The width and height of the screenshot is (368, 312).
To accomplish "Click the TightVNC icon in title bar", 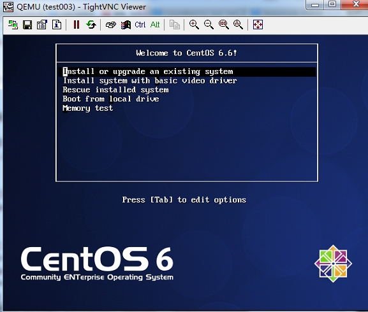I will [x=8, y=6].
